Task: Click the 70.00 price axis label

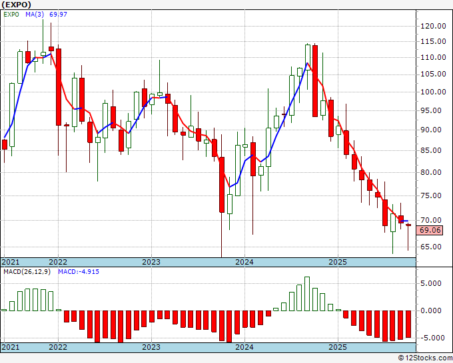Action: (x=432, y=220)
